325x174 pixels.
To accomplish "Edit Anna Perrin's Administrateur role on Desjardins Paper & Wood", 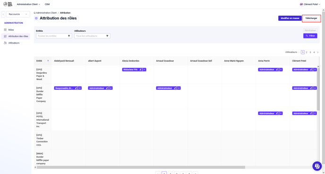I will (x=277, y=70).
